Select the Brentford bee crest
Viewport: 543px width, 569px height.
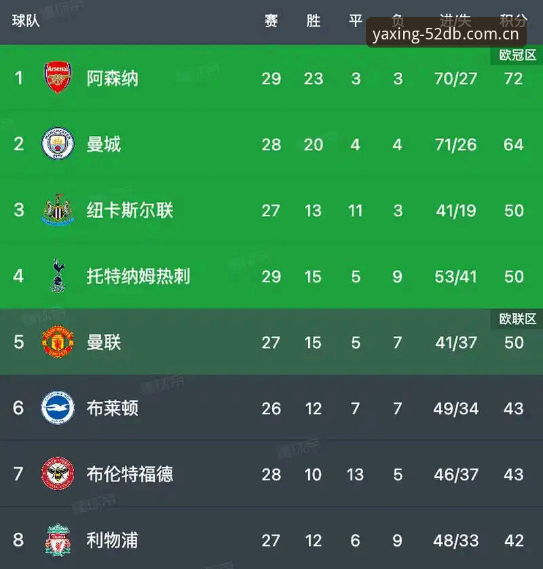58,474
